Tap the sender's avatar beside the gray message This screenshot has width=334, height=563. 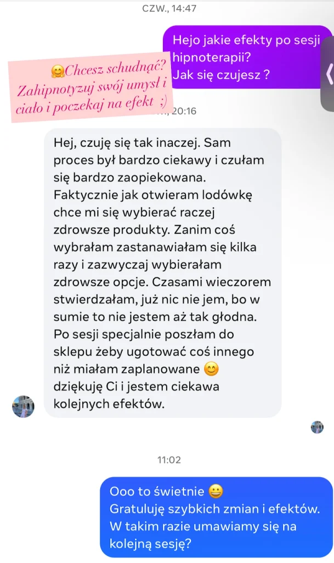(x=23, y=406)
